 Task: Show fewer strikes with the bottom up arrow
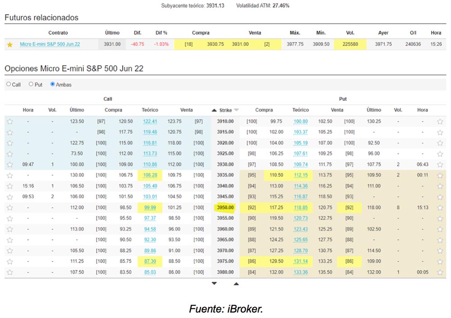pyautogui.click(x=236, y=284)
